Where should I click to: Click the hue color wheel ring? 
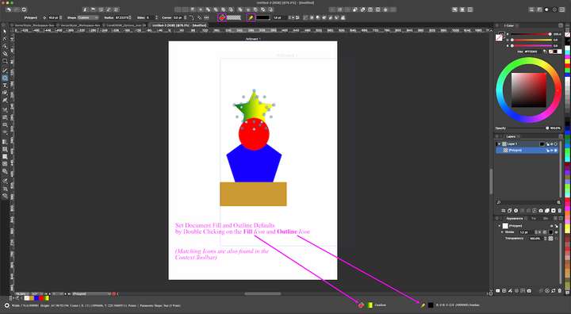coord(529,60)
